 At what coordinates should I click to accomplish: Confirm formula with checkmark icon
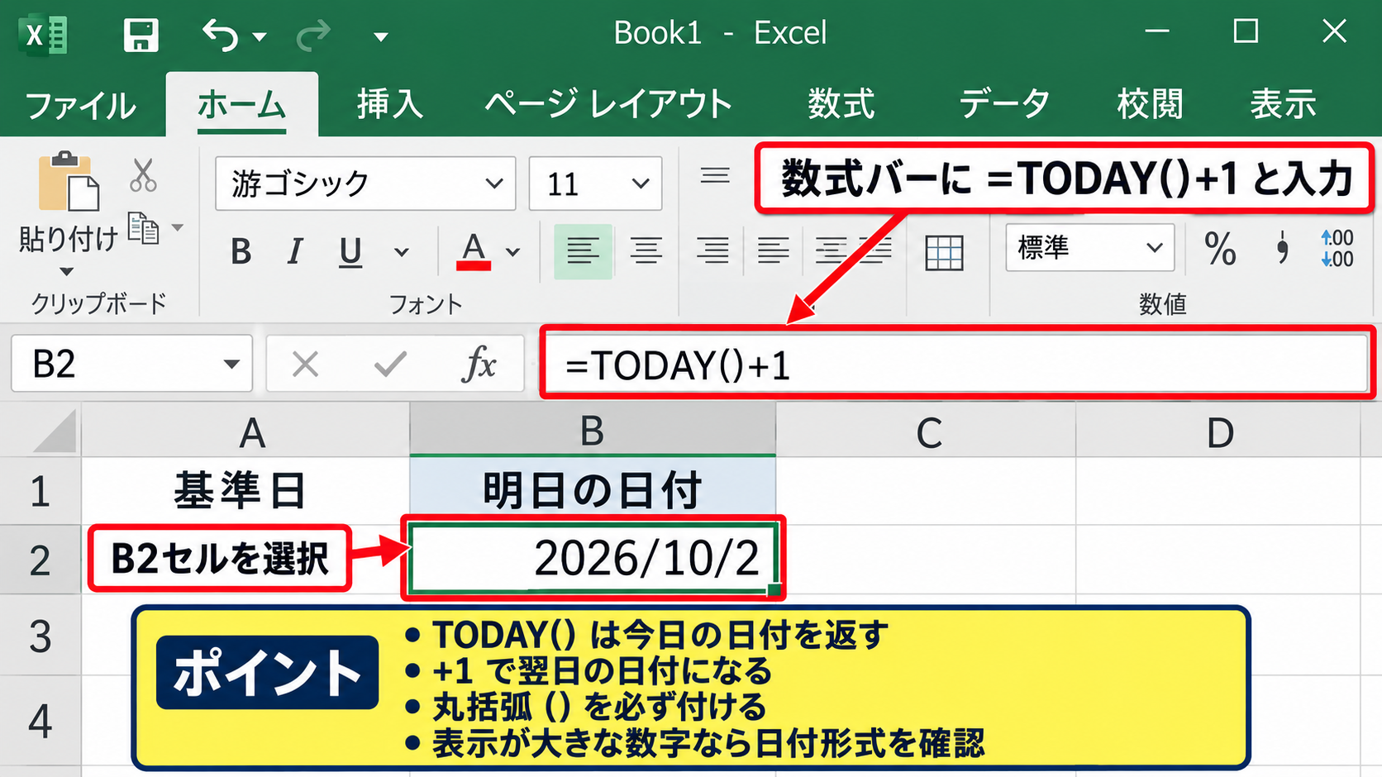(x=390, y=364)
